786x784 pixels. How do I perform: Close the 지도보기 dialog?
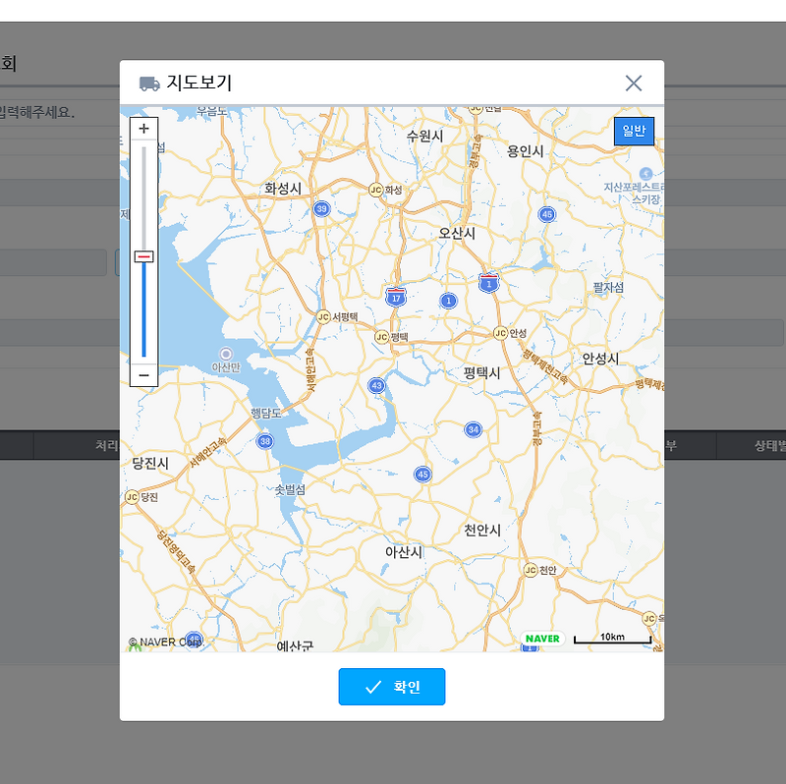[x=633, y=84]
